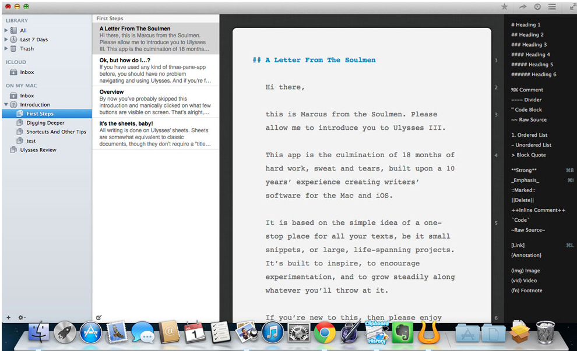Insert a [Link] markup
Image resolution: width=577 pixels, height=351 pixels.
point(518,245)
